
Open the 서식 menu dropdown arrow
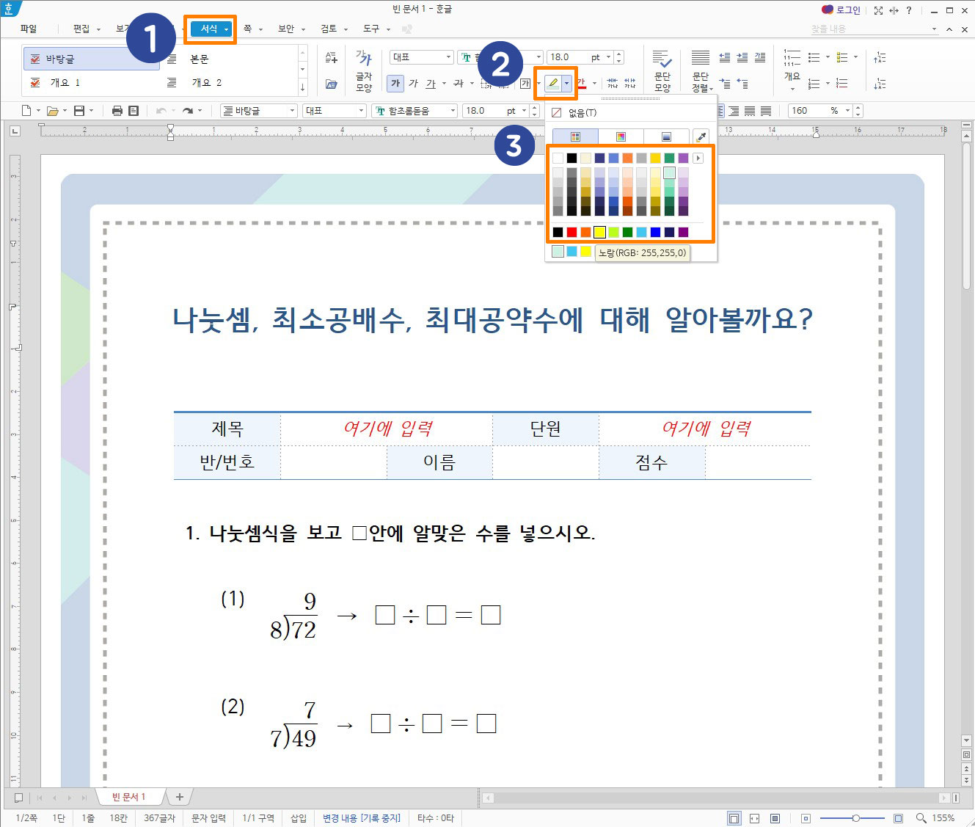coord(227,29)
